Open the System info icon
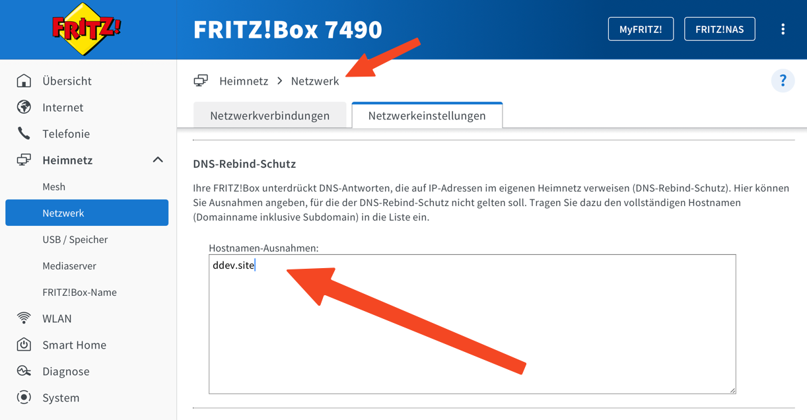Screen dimensions: 807x420 tap(24, 398)
